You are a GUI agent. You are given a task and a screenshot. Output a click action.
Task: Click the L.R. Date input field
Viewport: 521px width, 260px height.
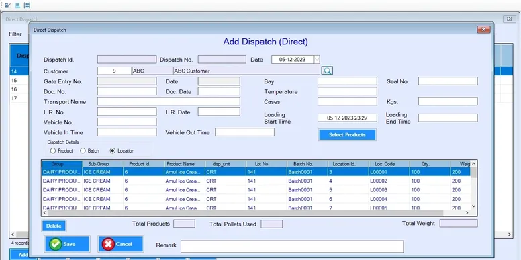coord(219,112)
